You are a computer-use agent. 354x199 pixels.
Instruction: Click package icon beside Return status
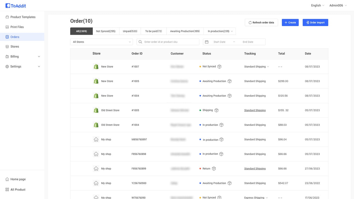click(214, 169)
